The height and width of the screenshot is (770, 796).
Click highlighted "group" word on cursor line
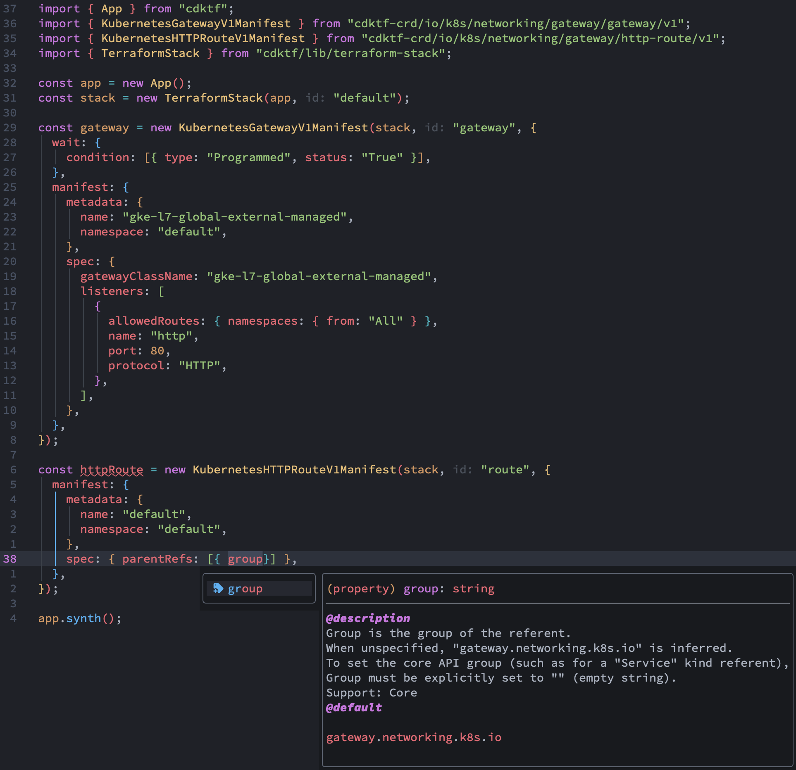[245, 559]
